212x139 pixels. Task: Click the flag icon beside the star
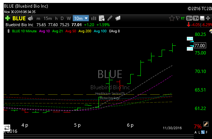click(x=178, y=18)
